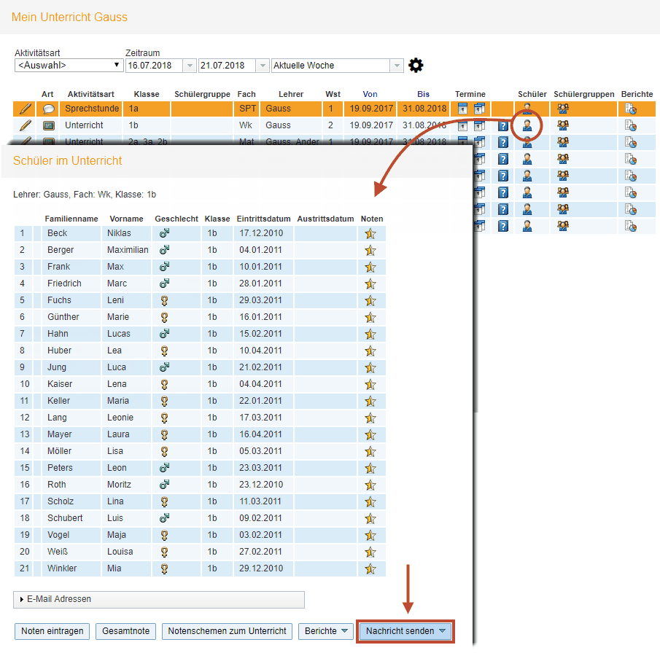Open Noten star for Lucas Hahn
Image resolution: width=660 pixels, height=653 pixels.
(x=370, y=334)
